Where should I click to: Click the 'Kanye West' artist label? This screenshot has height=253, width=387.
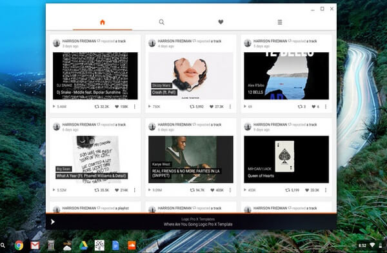click(x=161, y=165)
